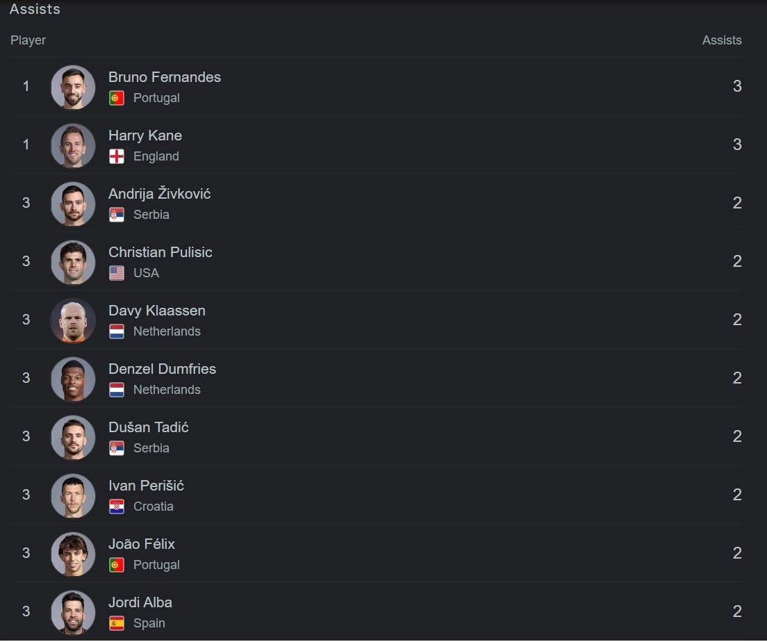Select the Andrija Živković name link
Image resolution: width=767 pixels, height=642 pixels.
(160, 194)
